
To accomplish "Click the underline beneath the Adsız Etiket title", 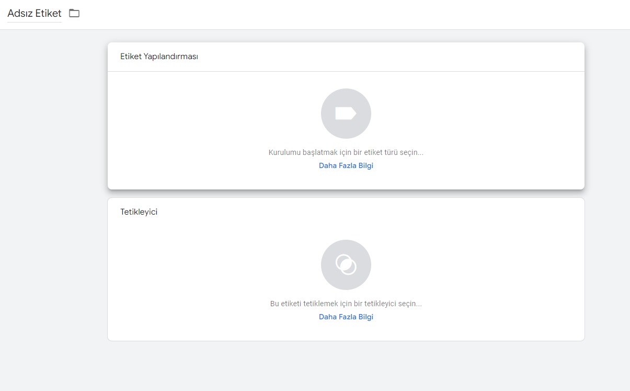I will click(x=35, y=23).
